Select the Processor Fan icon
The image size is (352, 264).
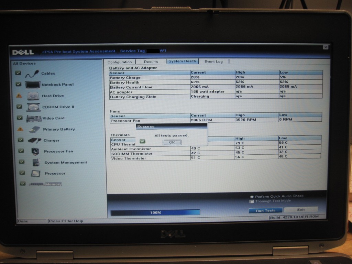[x=35, y=151]
